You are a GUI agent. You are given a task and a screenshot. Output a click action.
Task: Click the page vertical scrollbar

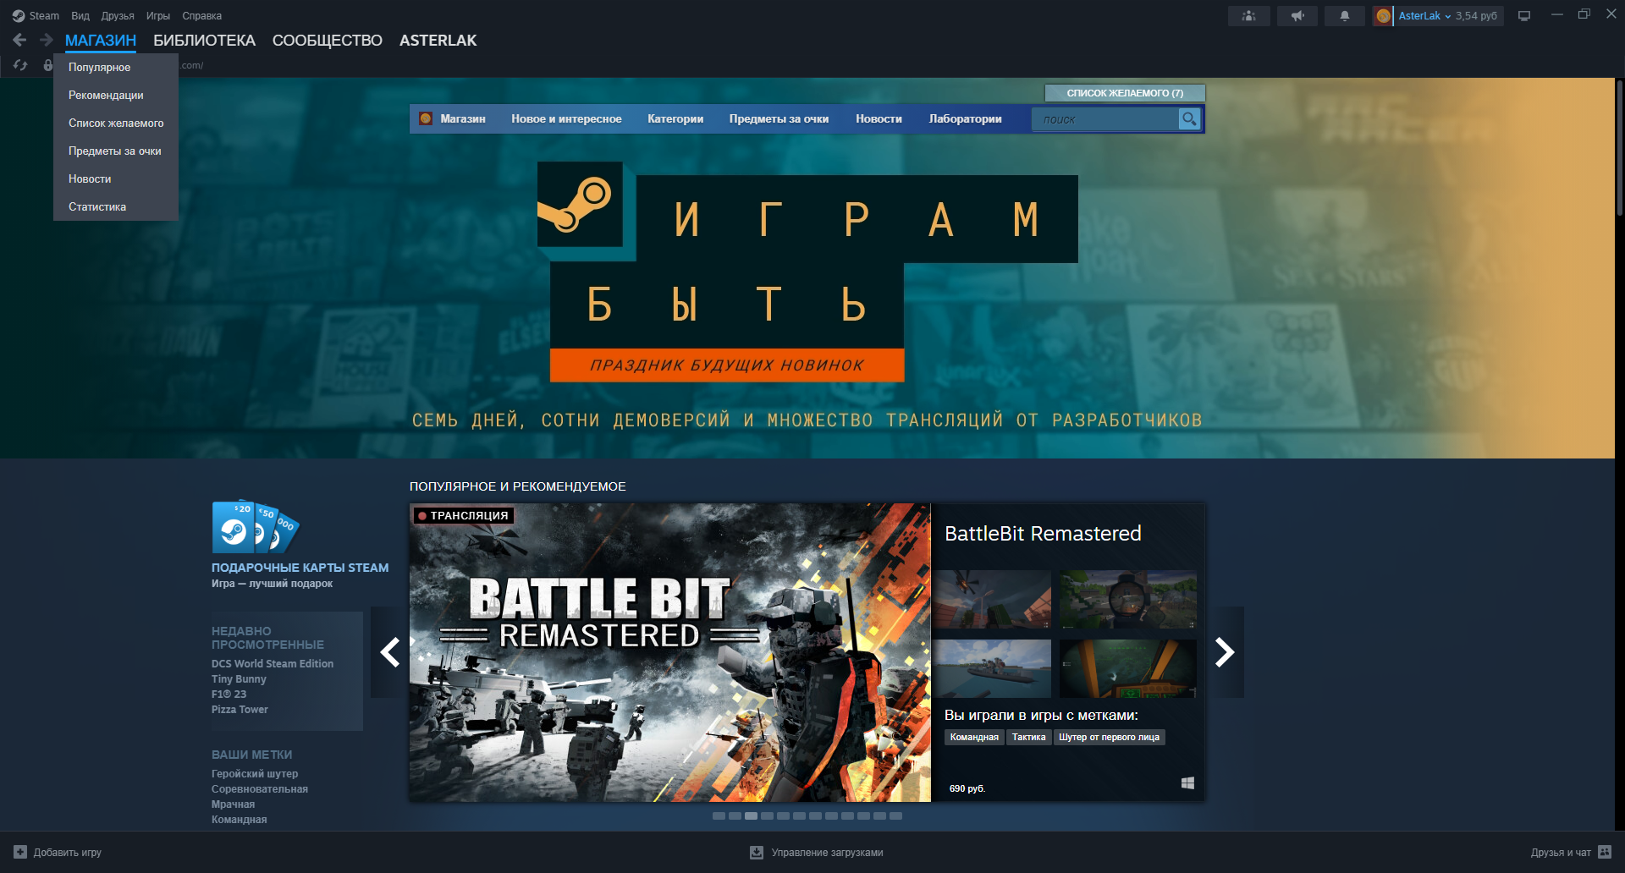pos(1620,148)
